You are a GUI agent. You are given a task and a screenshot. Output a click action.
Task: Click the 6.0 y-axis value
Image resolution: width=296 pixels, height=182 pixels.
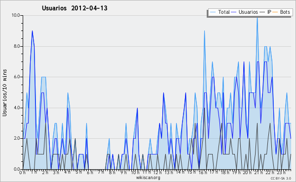(x=17, y=77)
